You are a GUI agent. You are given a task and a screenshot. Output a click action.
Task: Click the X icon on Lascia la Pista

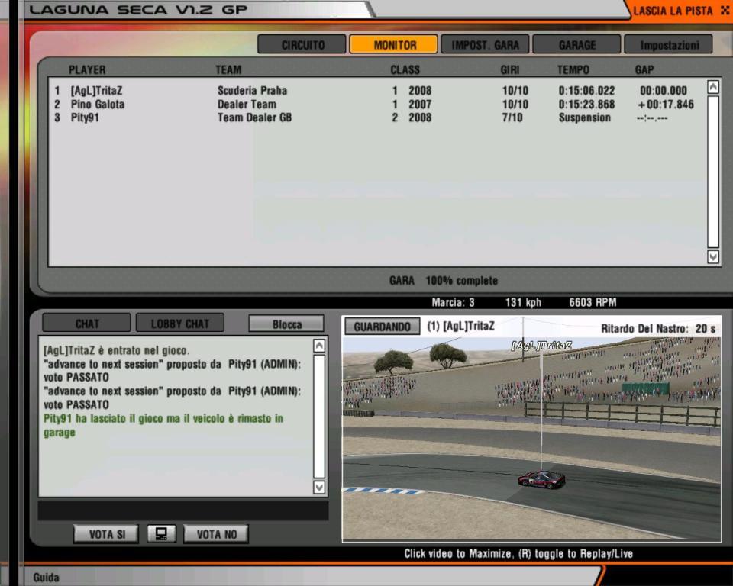pos(725,11)
